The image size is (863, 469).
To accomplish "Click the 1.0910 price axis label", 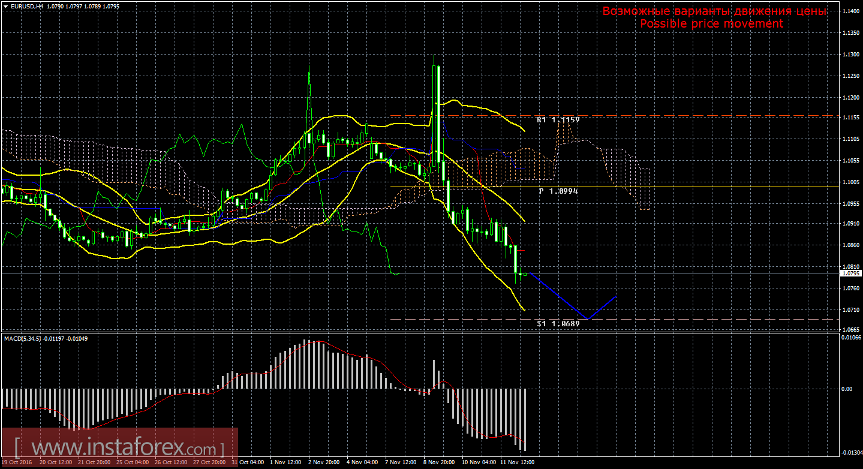I will pos(850,224).
